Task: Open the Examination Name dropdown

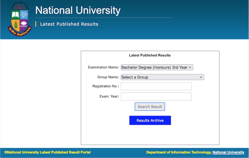Action: pos(157,67)
